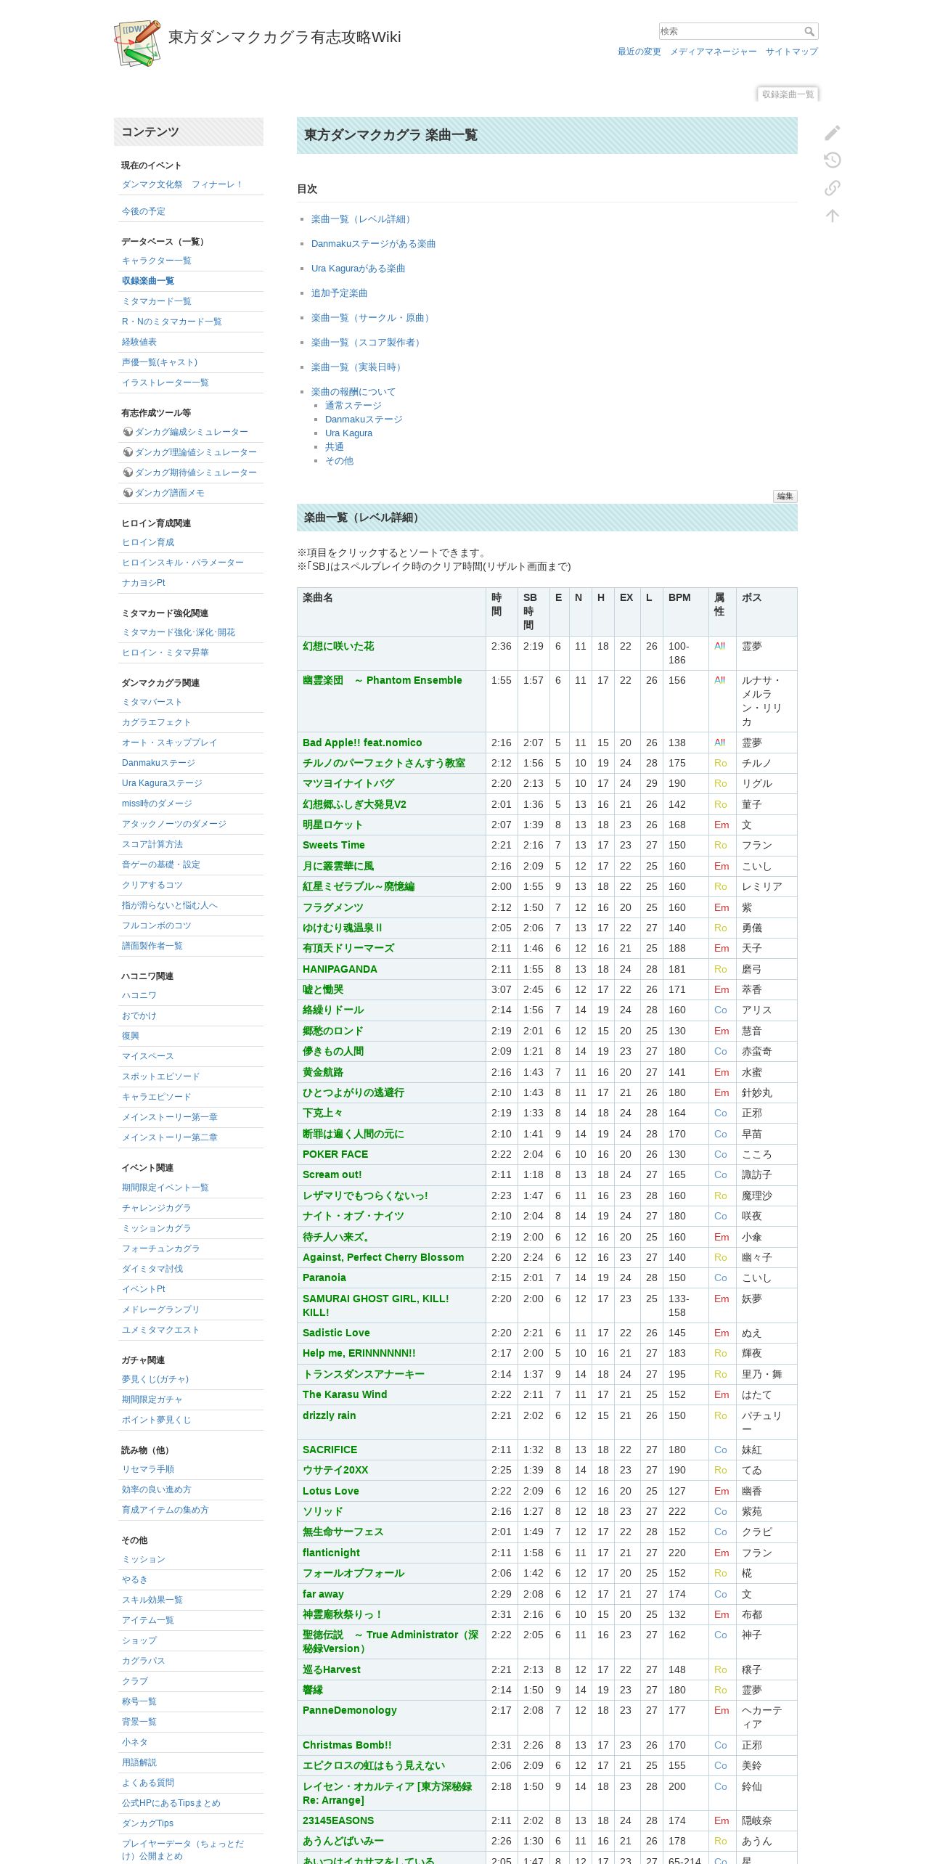Open sidebar link ハコニワ
932x1864 pixels.
coord(139,995)
